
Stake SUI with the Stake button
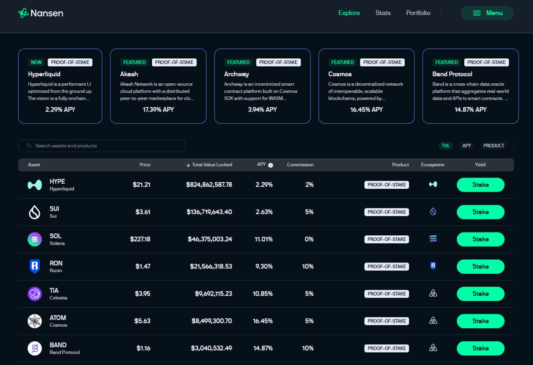click(481, 212)
